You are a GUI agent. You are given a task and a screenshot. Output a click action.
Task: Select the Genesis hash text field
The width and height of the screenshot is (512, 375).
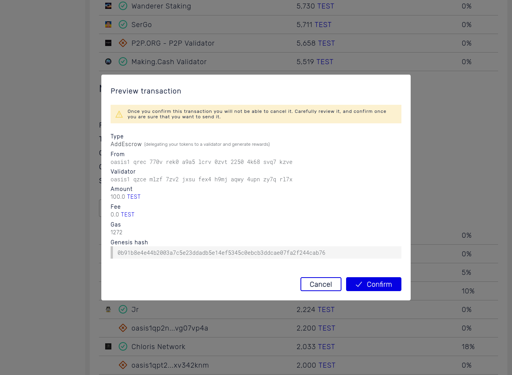click(256, 252)
